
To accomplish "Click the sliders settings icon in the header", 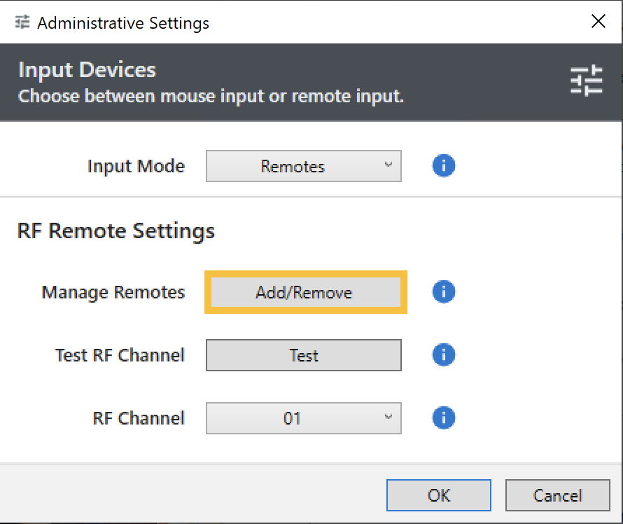I will click(x=586, y=81).
